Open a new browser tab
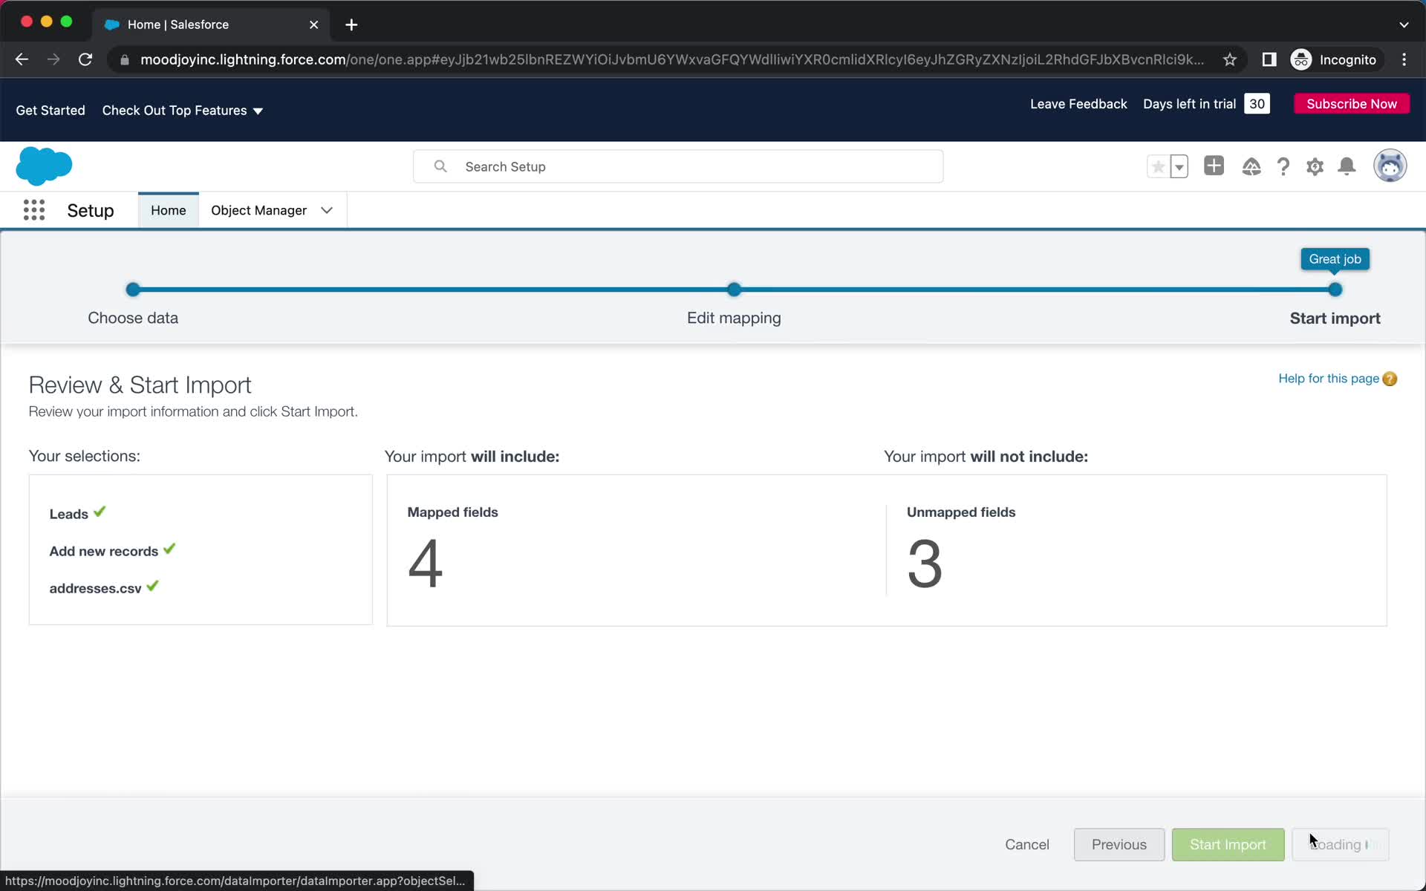 coord(351,25)
